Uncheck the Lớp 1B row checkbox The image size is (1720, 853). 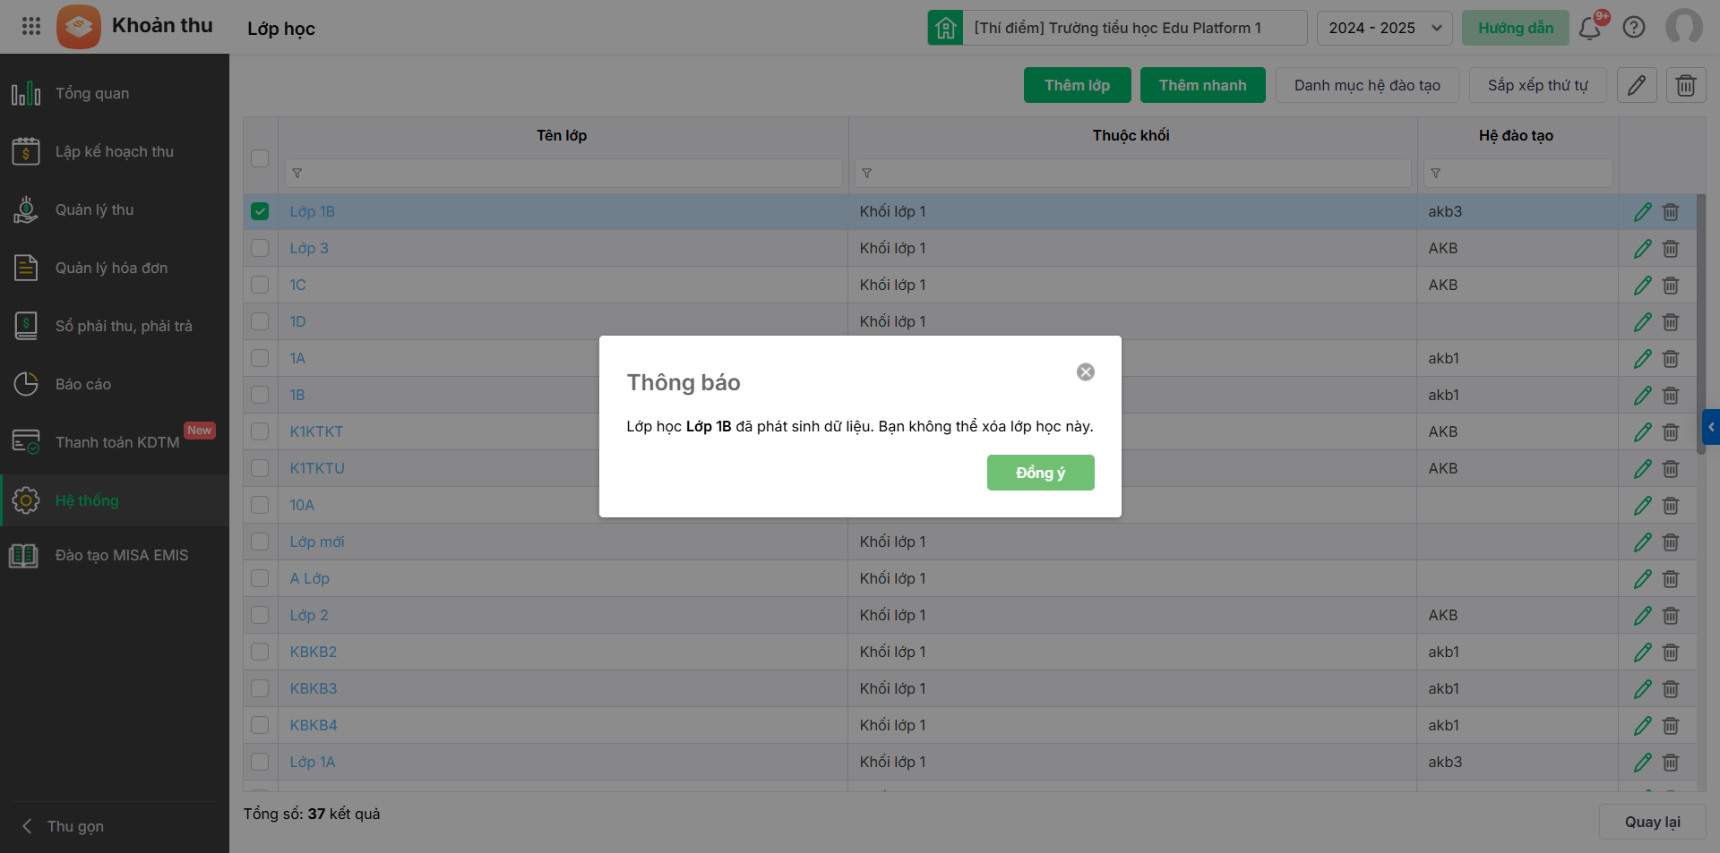coord(260,211)
